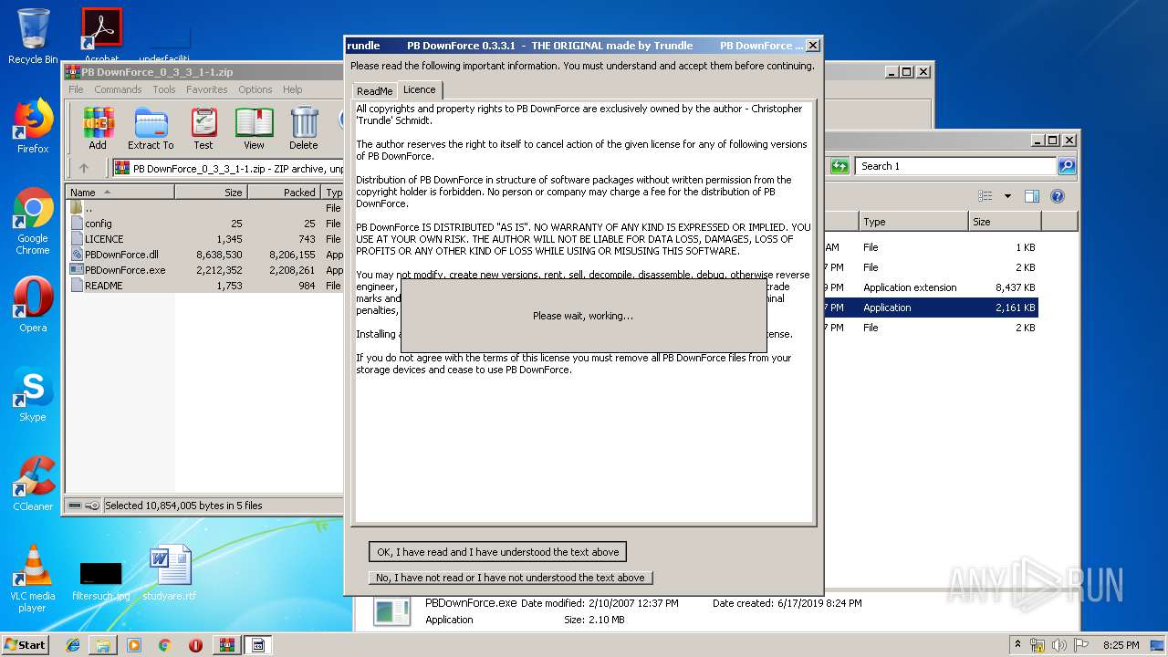Click OK, I have read and understood button
Screen dimensions: 1168x657
[497, 552]
